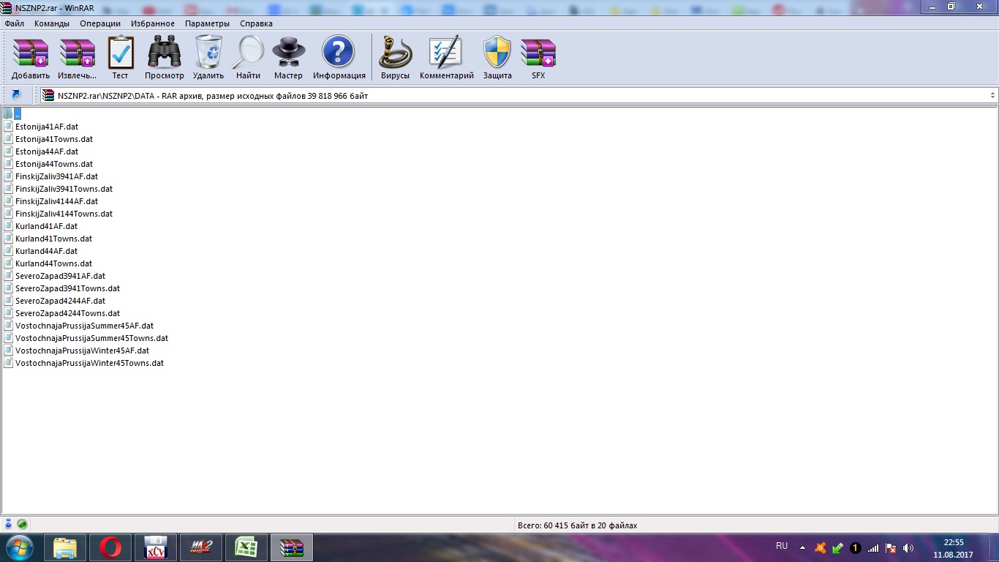Click the drive icon in the status bar

click(x=9, y=524)
